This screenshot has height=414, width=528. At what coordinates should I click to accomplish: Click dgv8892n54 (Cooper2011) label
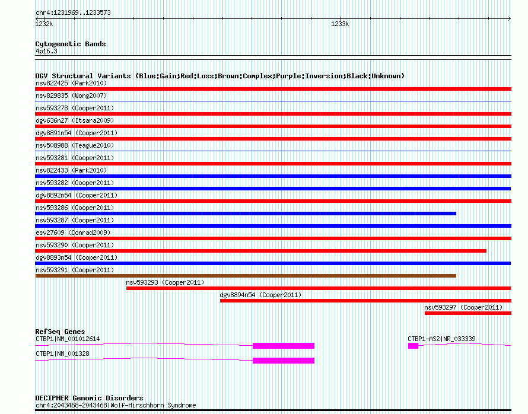(x=77, y=195)
